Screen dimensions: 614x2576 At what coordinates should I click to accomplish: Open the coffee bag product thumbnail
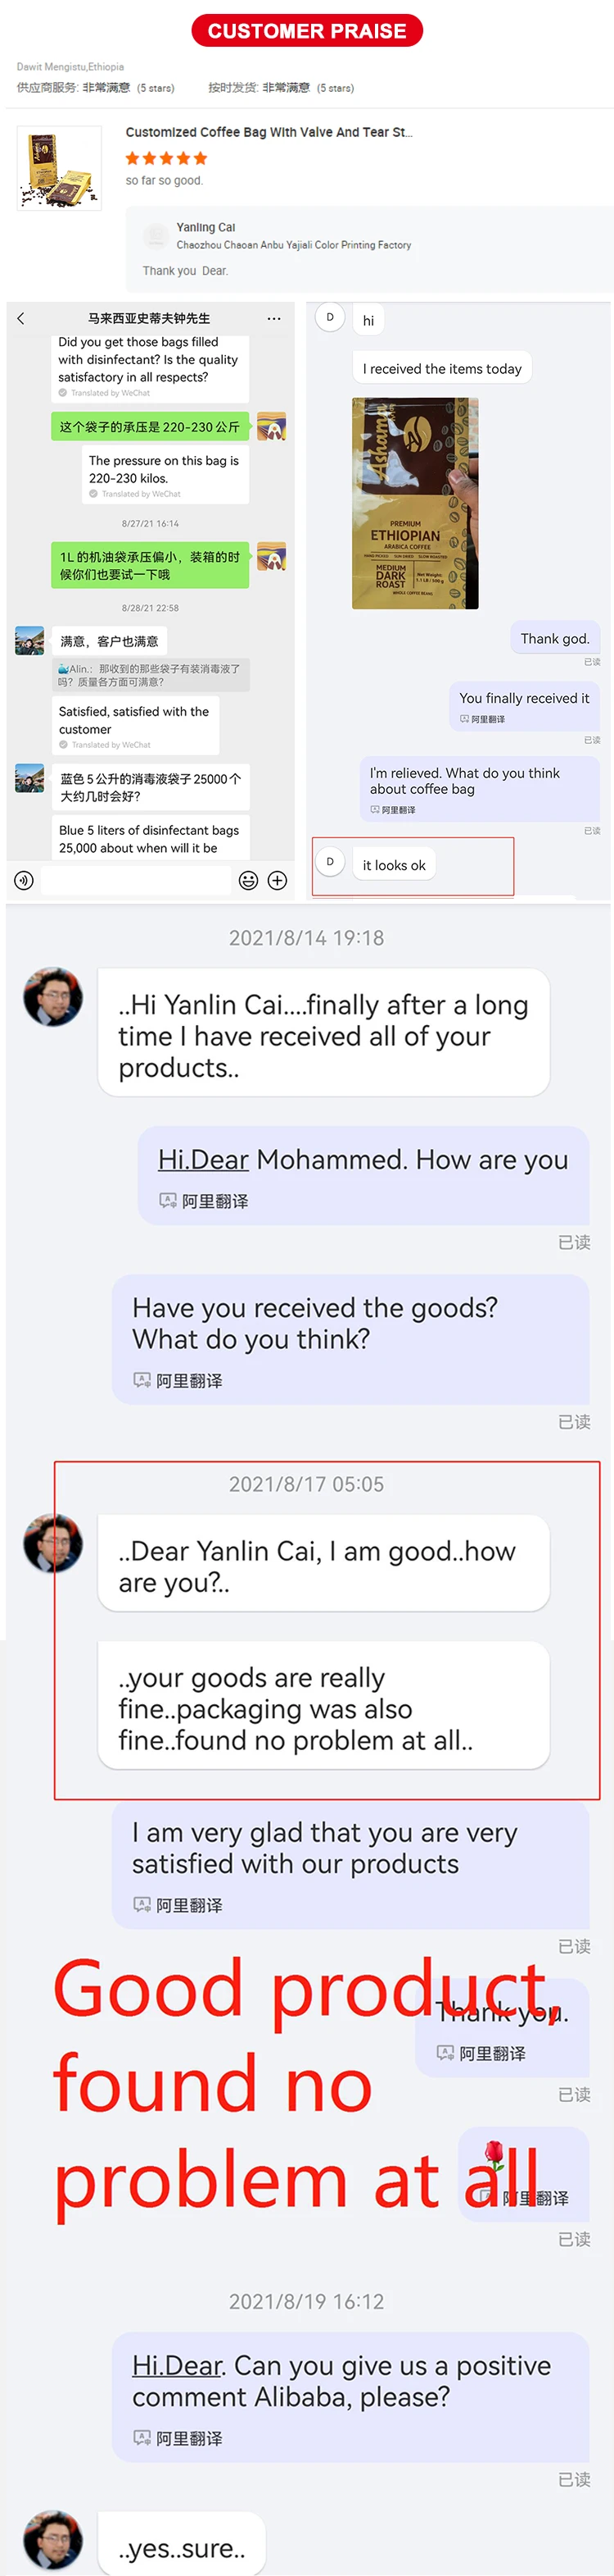(59, 168)
